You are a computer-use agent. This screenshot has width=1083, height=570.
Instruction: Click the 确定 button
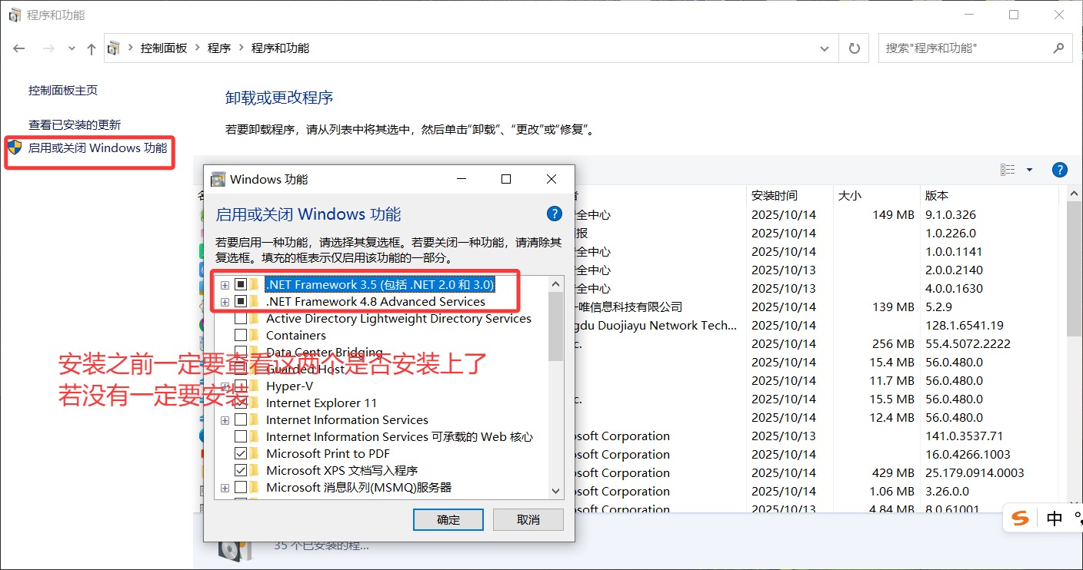click(x=448, y=520)
